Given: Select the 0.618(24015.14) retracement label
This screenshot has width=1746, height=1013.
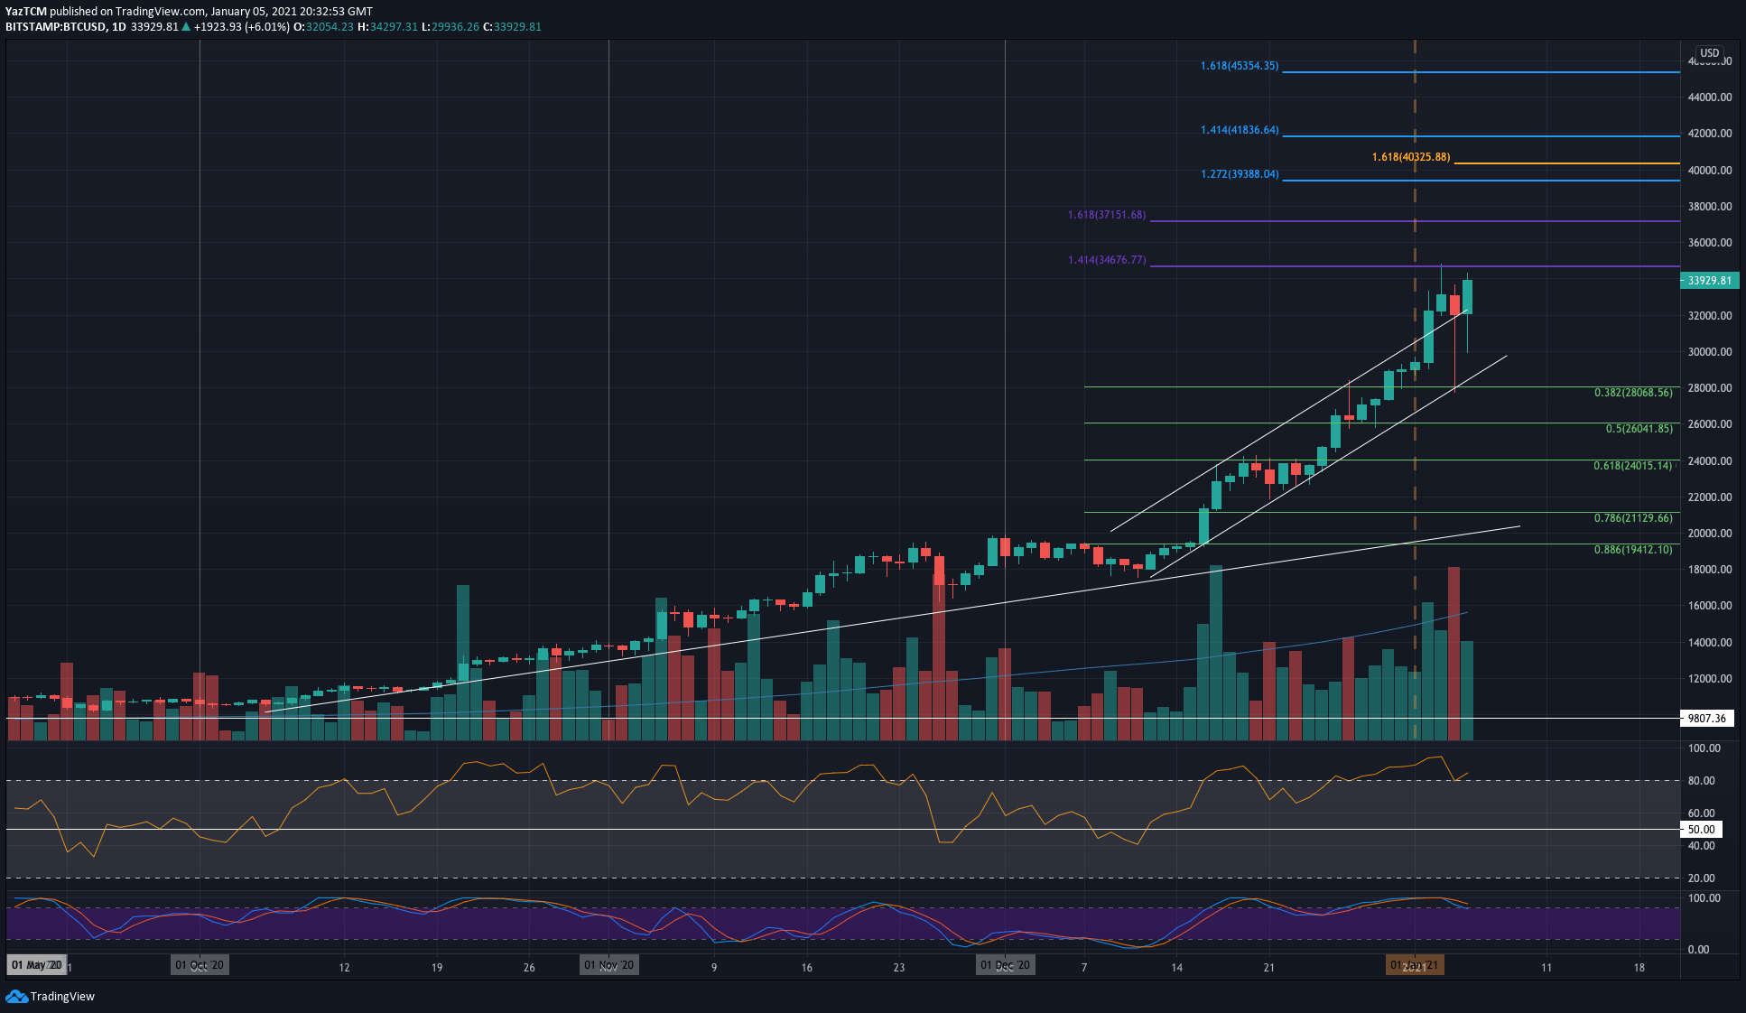Looking at the screenshot, I should (x=1633, y=466).
